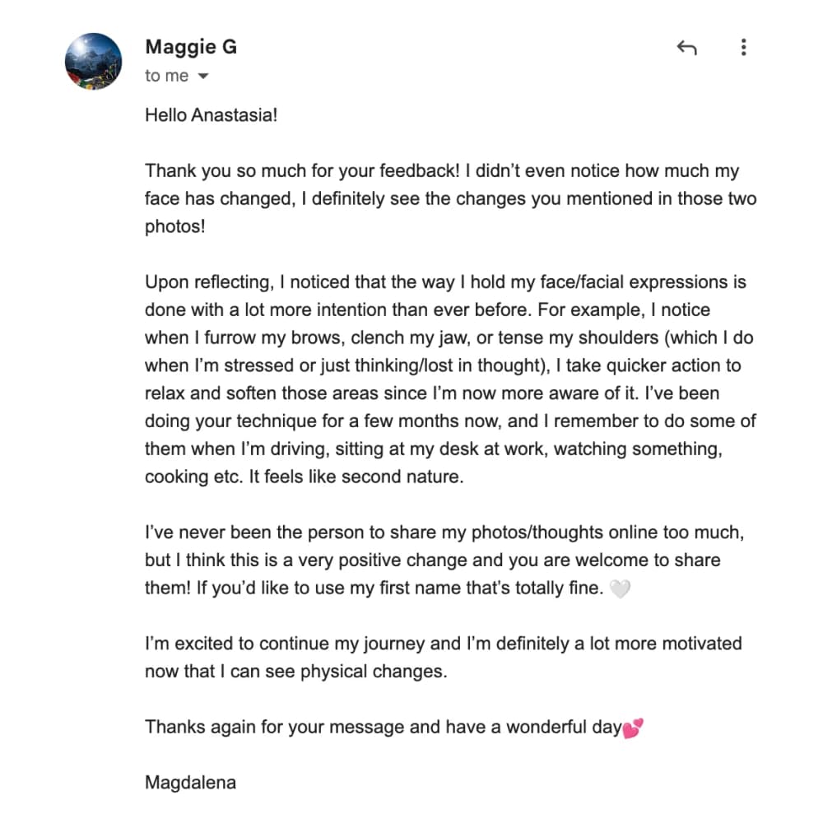
Task: Click the text 'now that I can see physical changes.'
Action: click(x=295, y=672)
